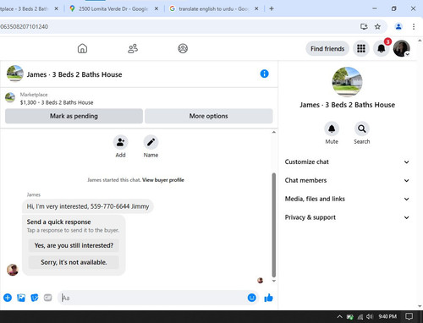Click the browser address bar
Viewport: 423px width, 323px height.
coord(178,26)
